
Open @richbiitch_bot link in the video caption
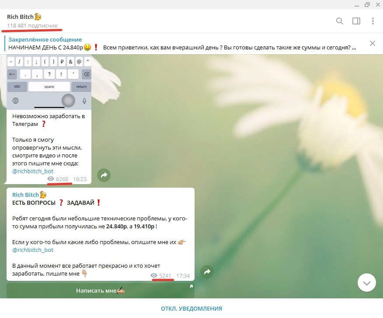pos(33,171)
